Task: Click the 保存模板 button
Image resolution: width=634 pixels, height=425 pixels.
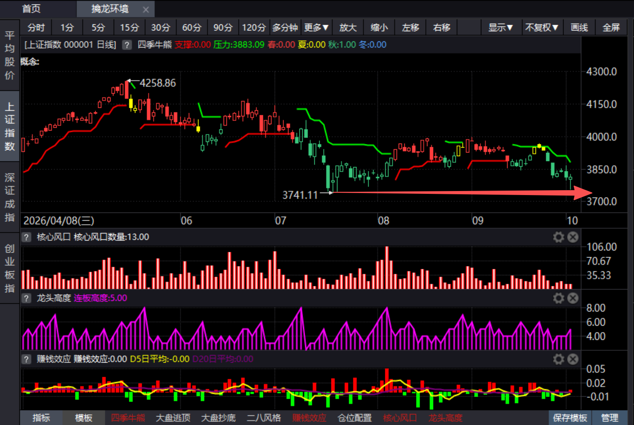Action: (x=570, y=418)
